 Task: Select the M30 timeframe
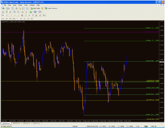(x=14, y=19)
